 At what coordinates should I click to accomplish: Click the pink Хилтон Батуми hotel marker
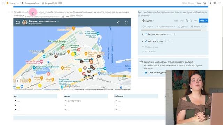pyautogui.click(x=41, y=61)
